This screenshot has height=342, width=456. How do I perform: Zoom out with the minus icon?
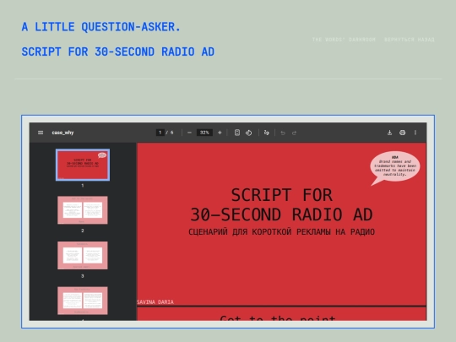pyautogui.click(x=189, y=133)
